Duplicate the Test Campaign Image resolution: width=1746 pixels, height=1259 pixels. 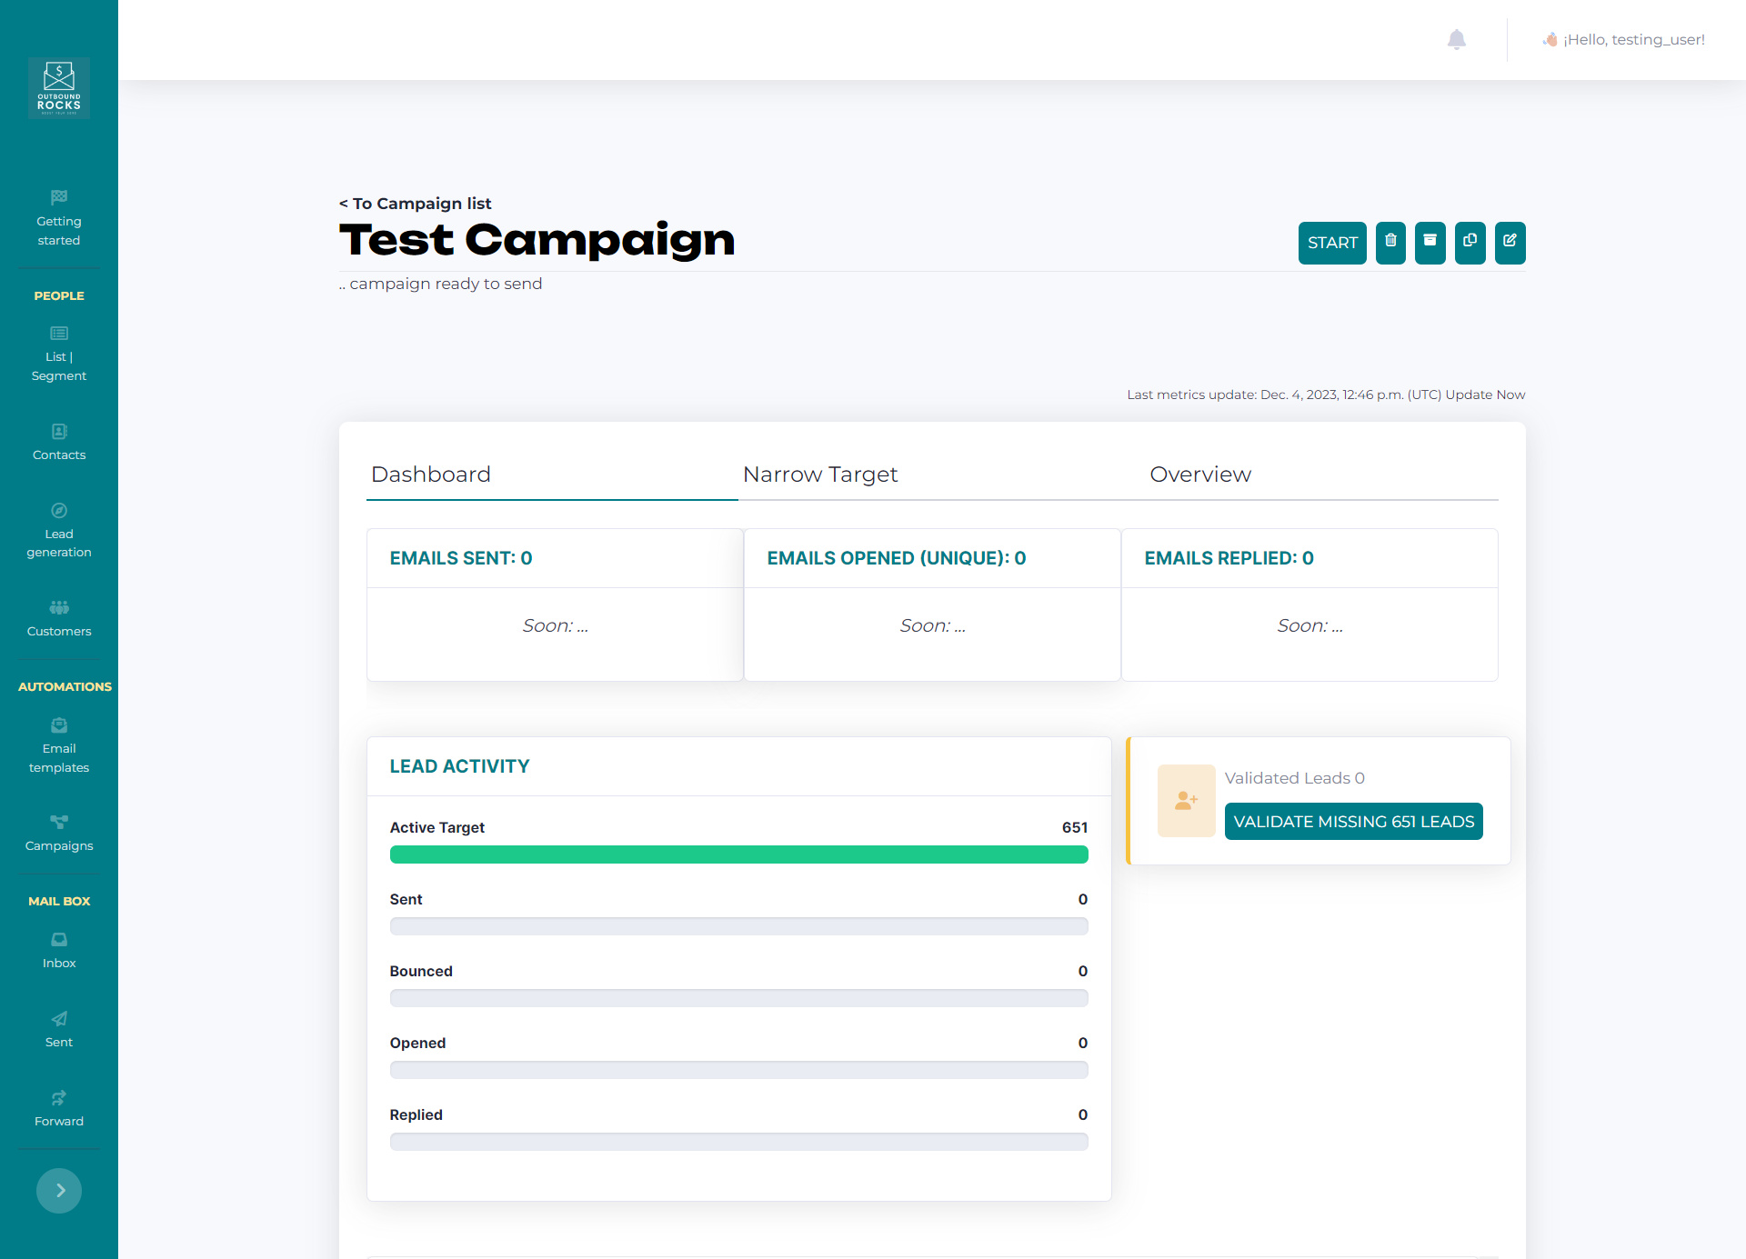point(1470,243)
